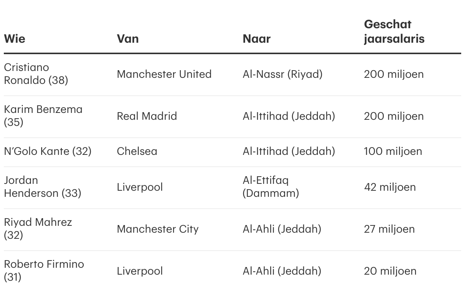Click the 'Al-Ettifaq (Dammam)' cell
465x296 pixels.
click(271, 187)
